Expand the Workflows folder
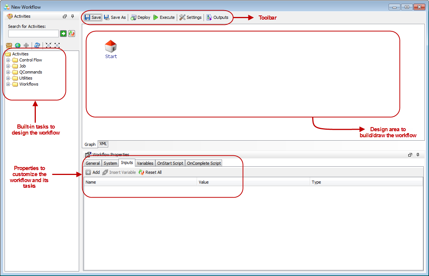Image resolution: width=429 pixels, height=276 pixels. pos(8,84)
